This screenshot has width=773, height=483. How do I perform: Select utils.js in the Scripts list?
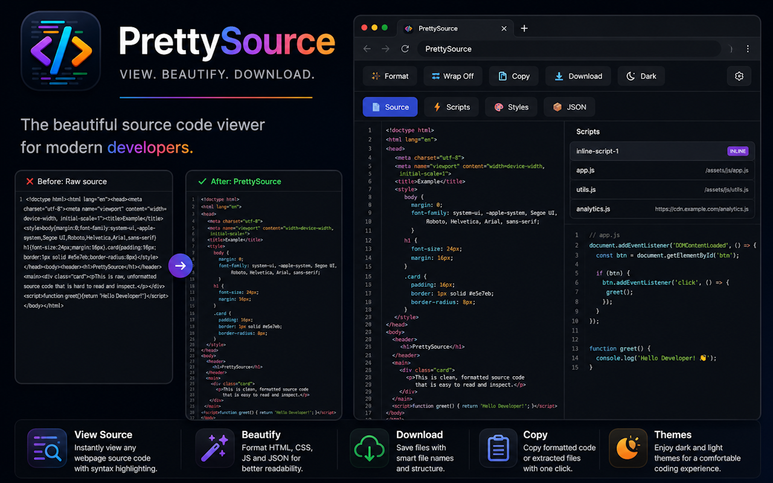coord(662,190)
